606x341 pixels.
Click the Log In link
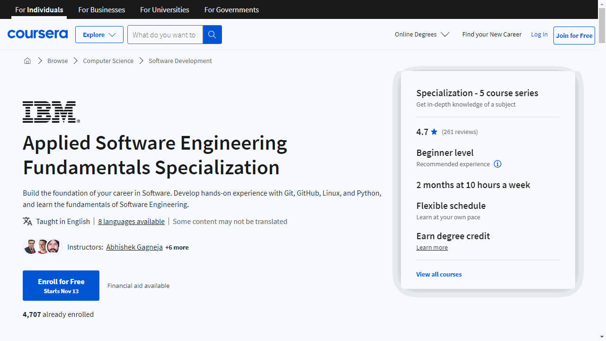539,34
